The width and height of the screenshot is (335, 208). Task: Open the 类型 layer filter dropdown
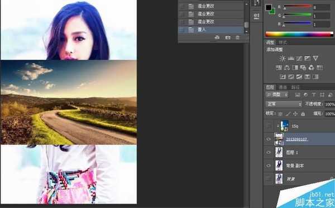point(277,94)
